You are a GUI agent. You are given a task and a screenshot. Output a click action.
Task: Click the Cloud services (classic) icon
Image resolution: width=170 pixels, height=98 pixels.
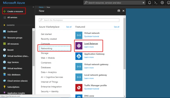(x=4, y=81)
